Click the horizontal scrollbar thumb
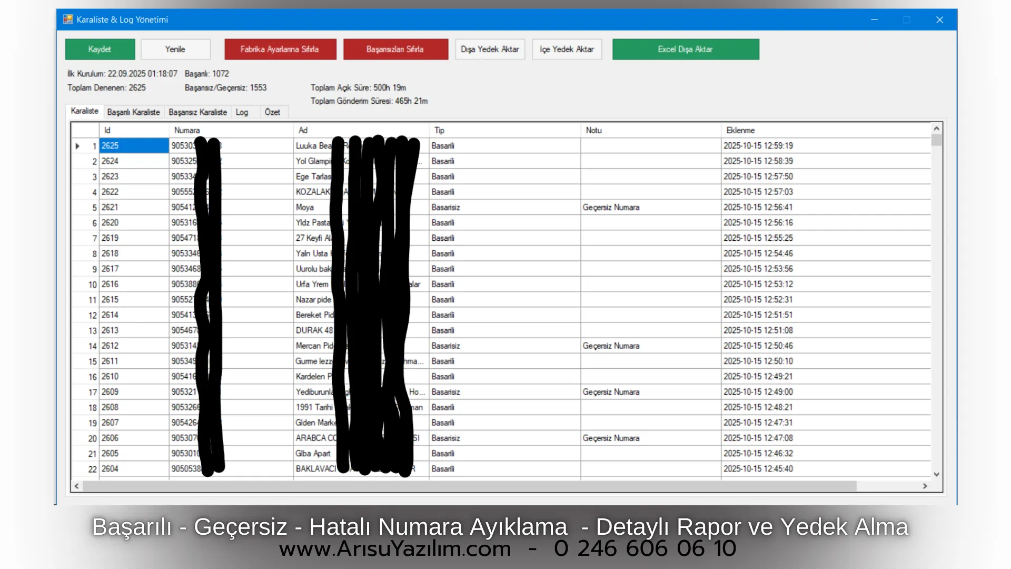 pyautogui.click(x=469, y=486)
